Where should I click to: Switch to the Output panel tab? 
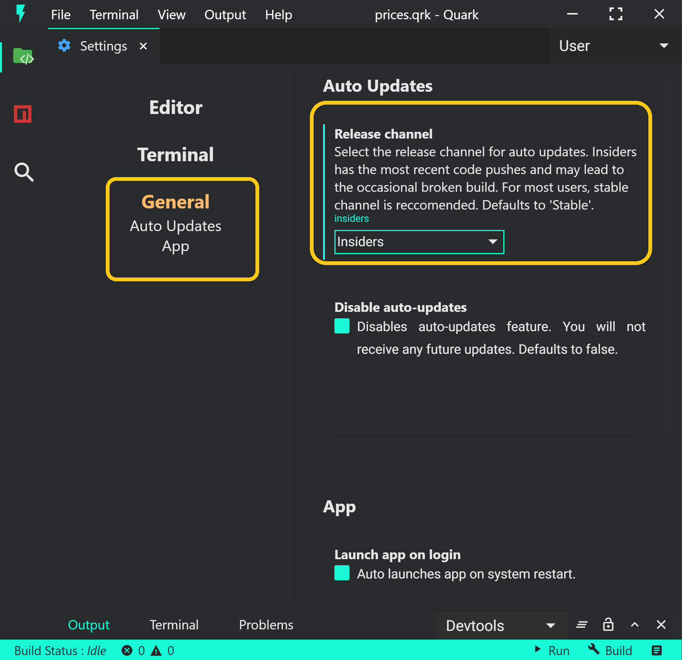pos(89,625)
